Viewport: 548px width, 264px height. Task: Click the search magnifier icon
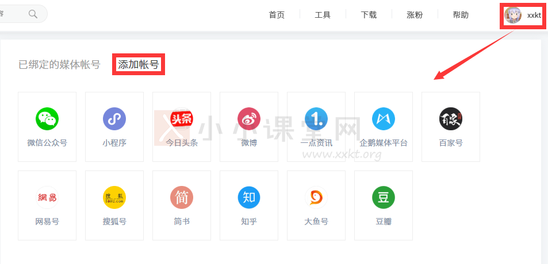tap(33, 14)
